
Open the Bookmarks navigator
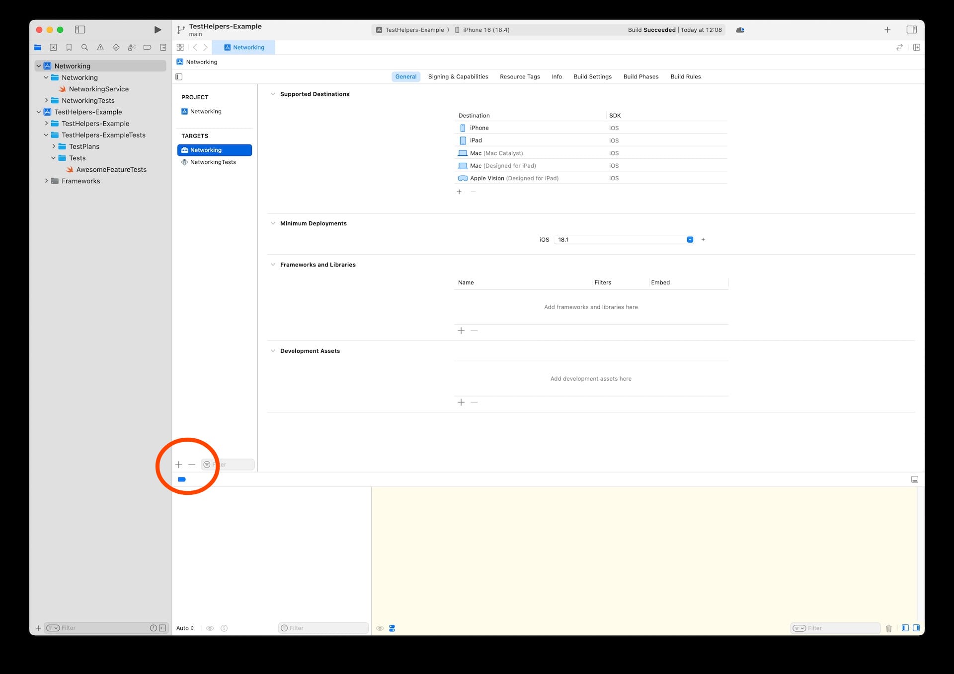point(69,47)
